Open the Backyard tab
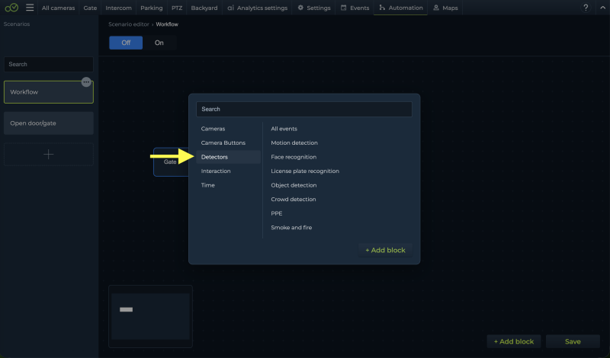The image size is (610, 358). click(204, 8)
